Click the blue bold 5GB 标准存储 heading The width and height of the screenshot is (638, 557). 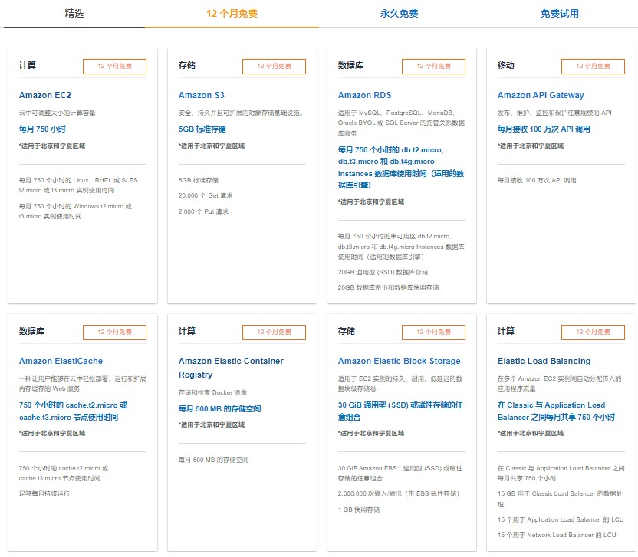(202, 129)
